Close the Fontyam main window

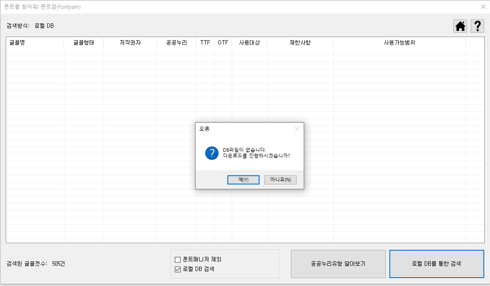pos(483,7)
